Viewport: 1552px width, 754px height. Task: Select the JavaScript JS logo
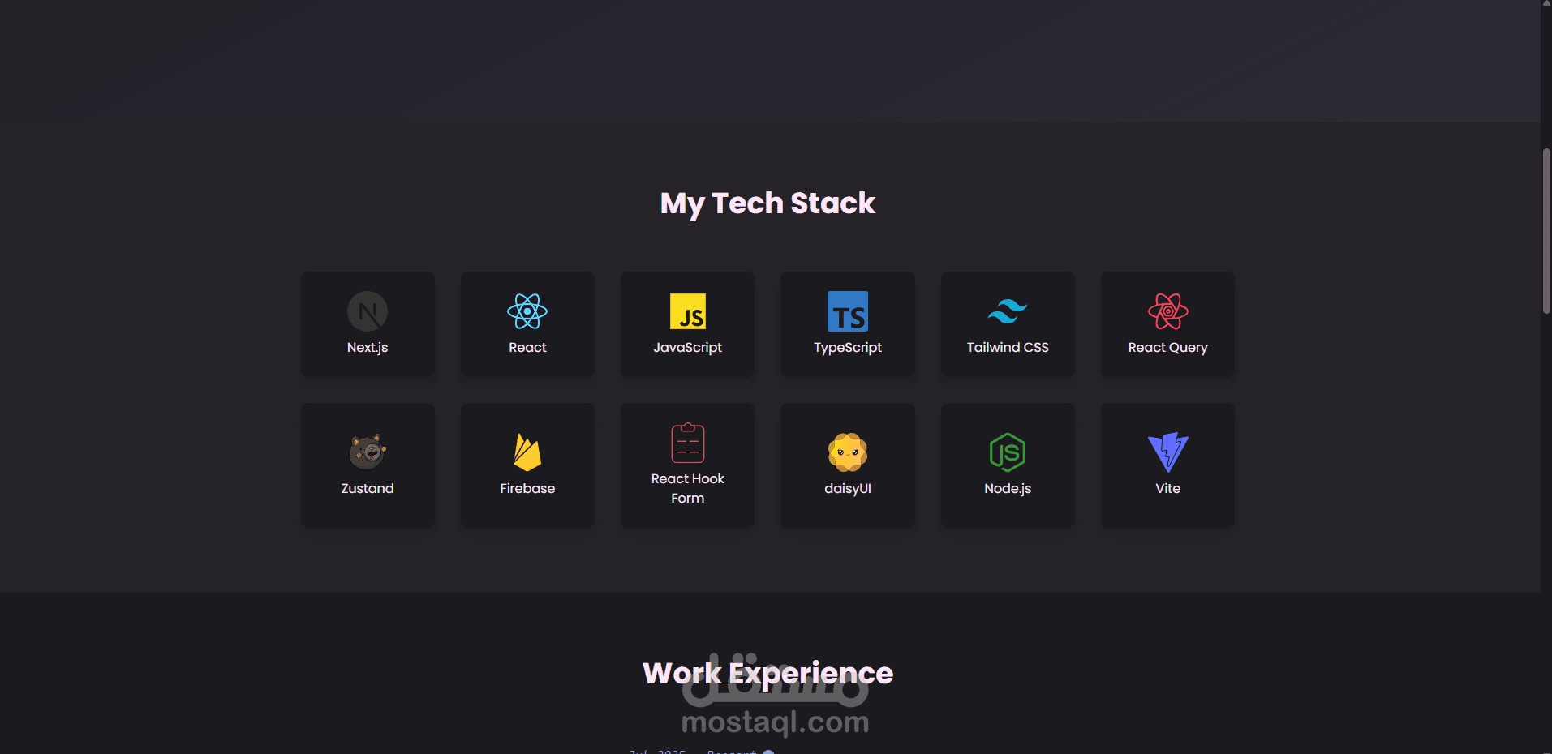click(688, 311)
